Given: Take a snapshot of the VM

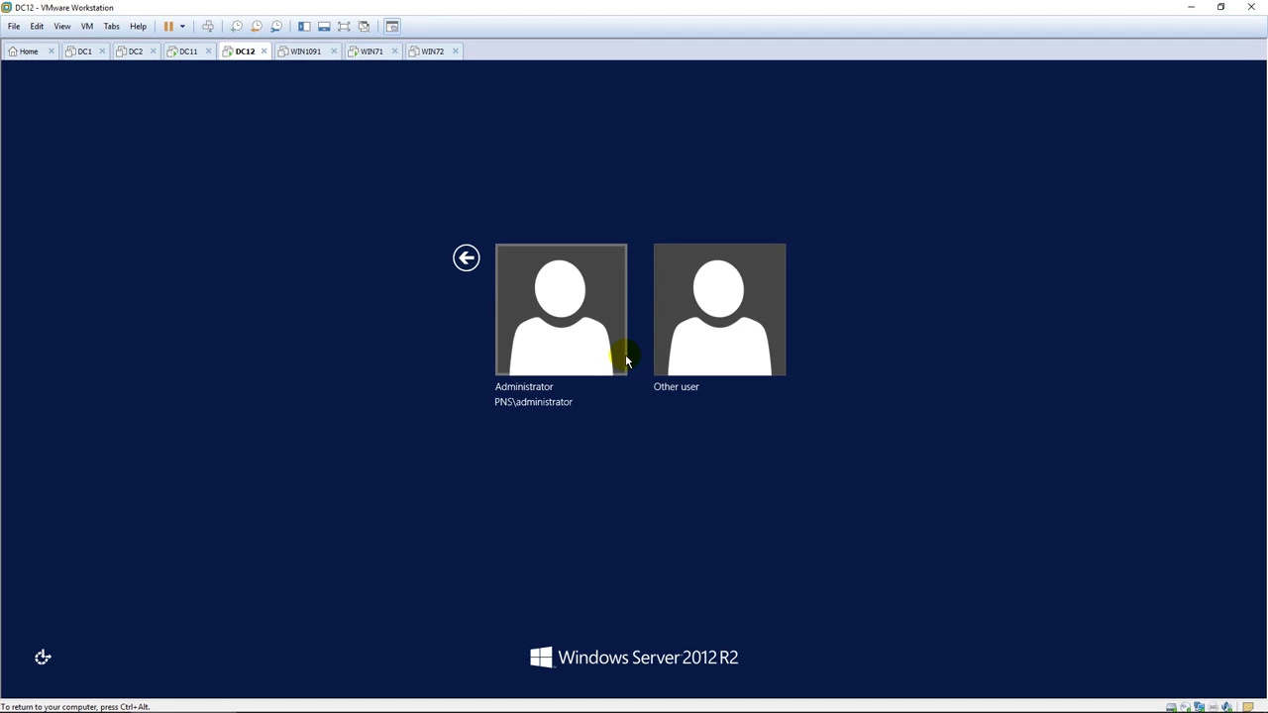Looking at the screenshot, I should 236,26.
